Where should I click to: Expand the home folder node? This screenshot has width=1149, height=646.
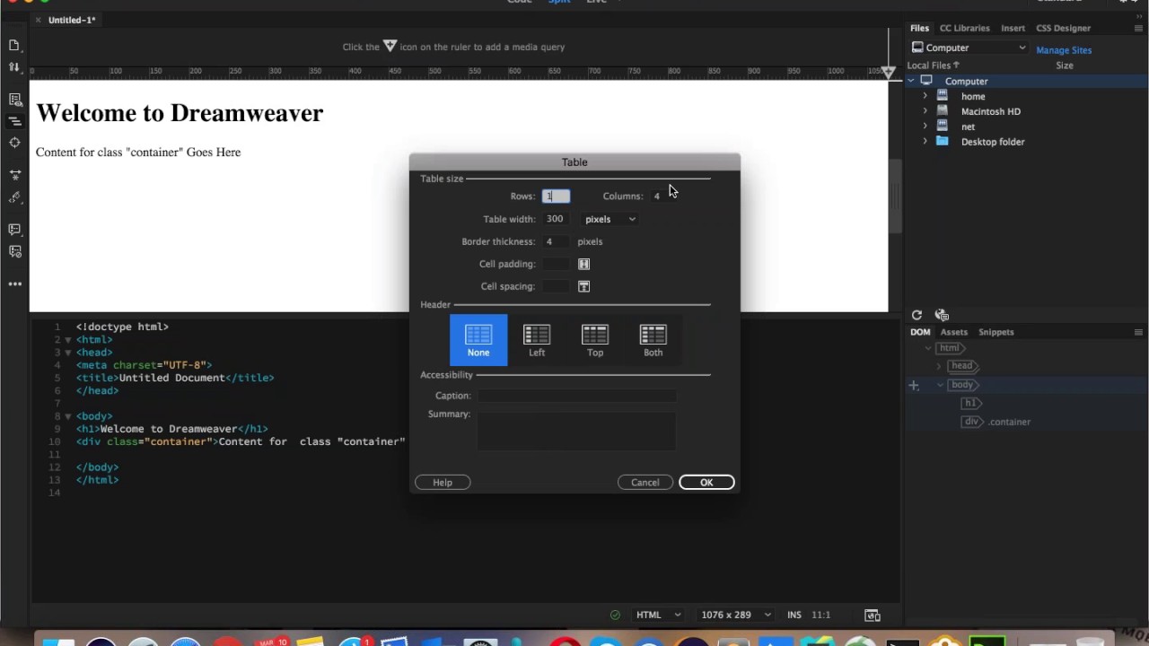click(925, 96)
